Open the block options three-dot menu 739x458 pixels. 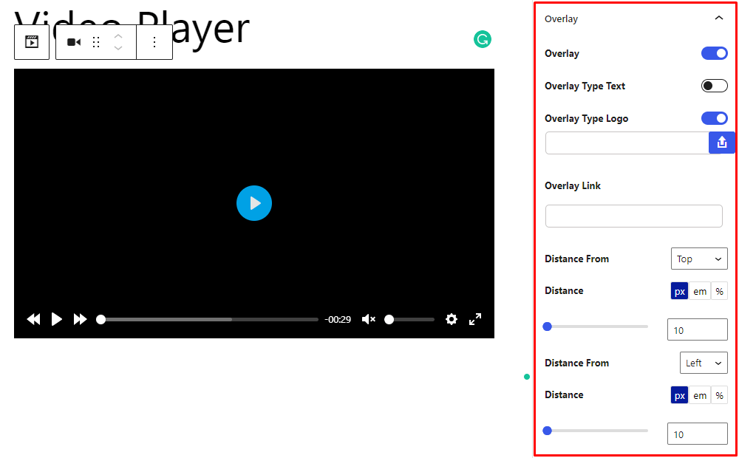click(154, 41)
